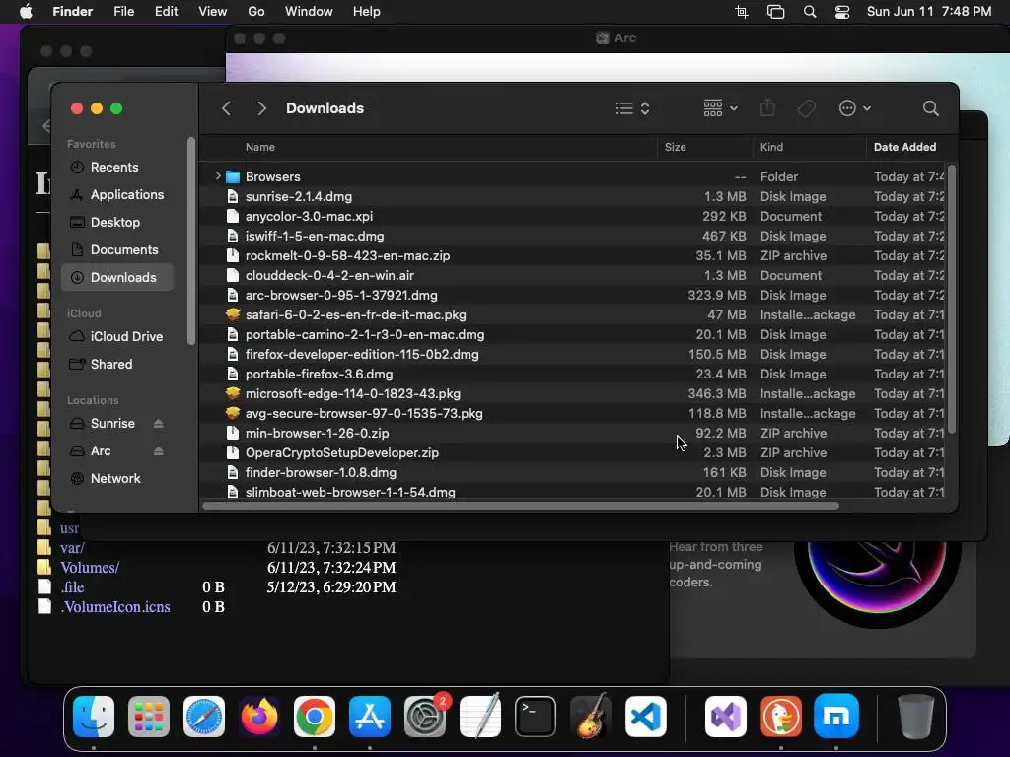Open var/ link in background window
The image size is (1010, 757).
72,548
